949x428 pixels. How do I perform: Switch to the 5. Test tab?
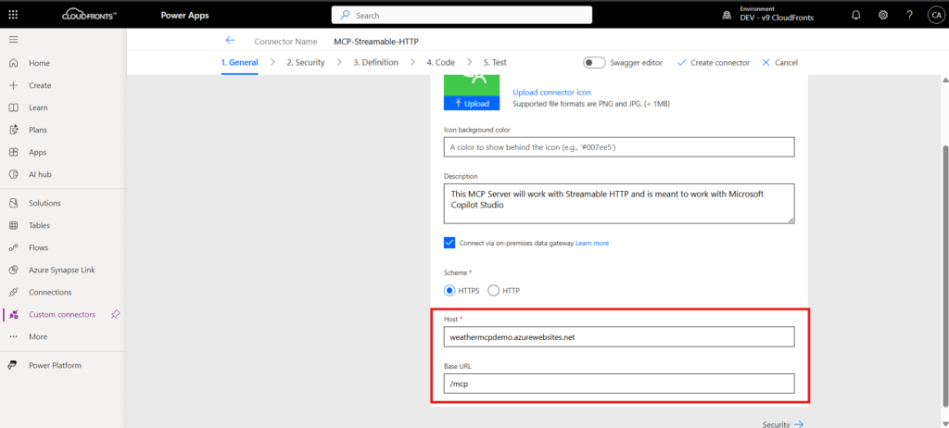(495, 62)
